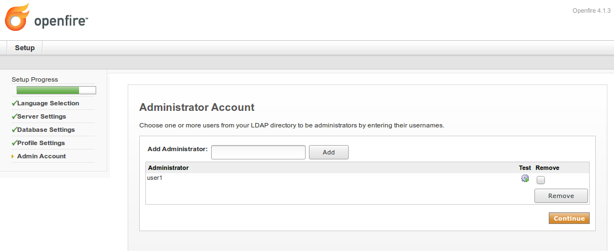This screenshot has height=251, width=614.
Task: Click the Language Selection green checkmark
Action: point(14,103)
